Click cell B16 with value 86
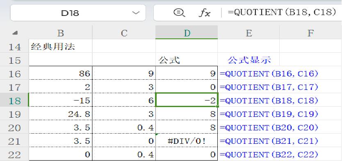Screen dimensions: 342x161 pos(60,73)
